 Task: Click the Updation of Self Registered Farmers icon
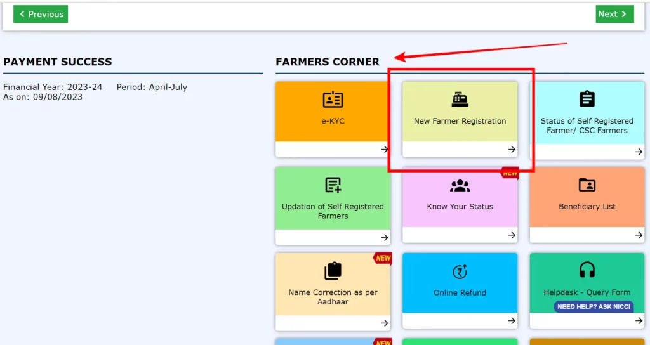coord(333,185)
